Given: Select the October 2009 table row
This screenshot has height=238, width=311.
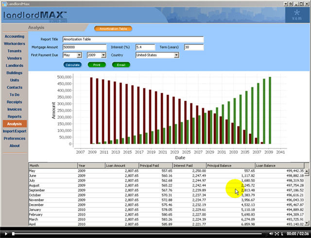Looking at the screenshot, I should pyautogui.click(x=166, y=195).
